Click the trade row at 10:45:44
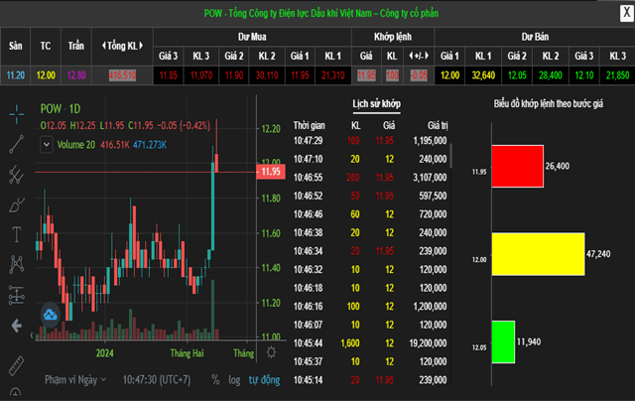The width and height of the screenshot is (635, 401). tap(370, 343)
